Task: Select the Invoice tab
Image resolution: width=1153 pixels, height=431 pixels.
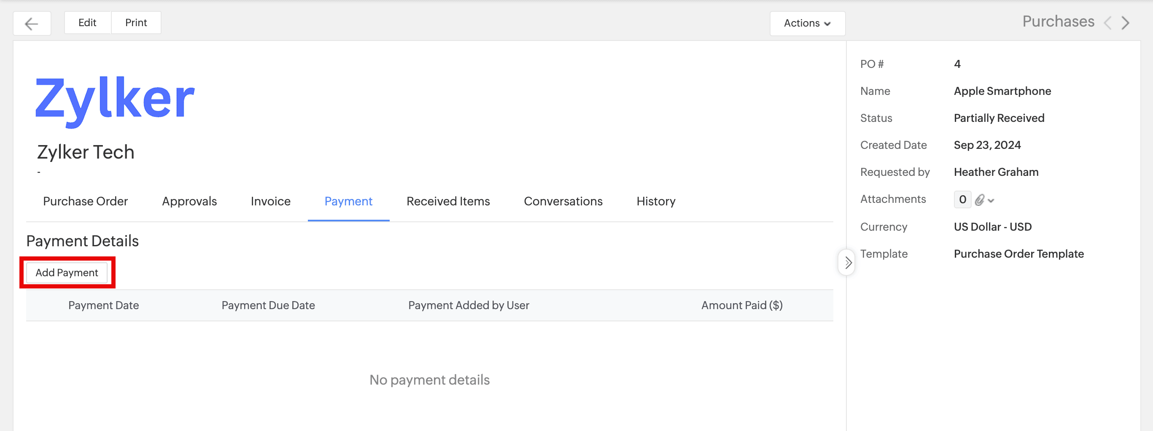Action: click(270, 202)
